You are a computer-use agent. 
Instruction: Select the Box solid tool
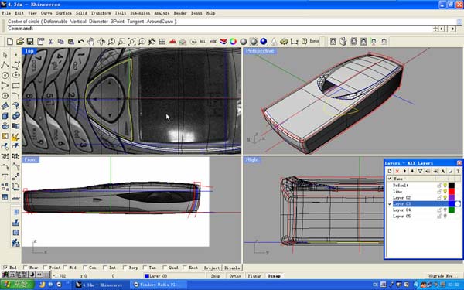coord(5,116)
